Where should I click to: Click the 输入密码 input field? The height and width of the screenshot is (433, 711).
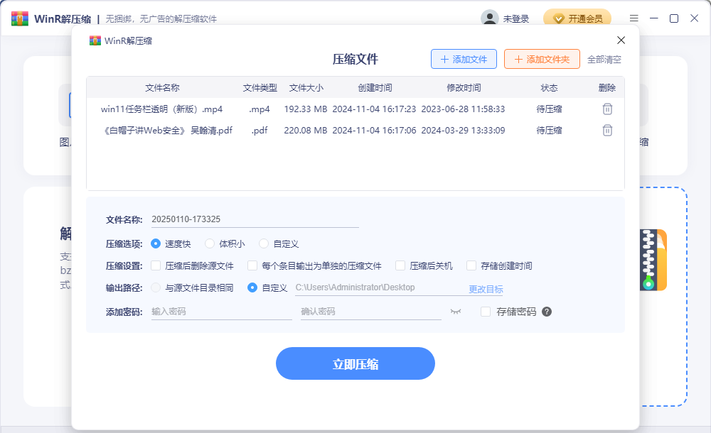tap(220, 312)
